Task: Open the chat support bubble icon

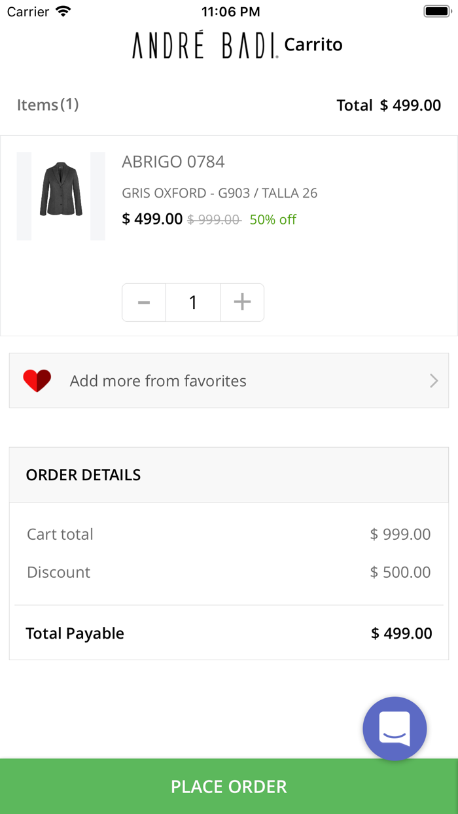Action: pyautogui.click(x=395, y=728)
